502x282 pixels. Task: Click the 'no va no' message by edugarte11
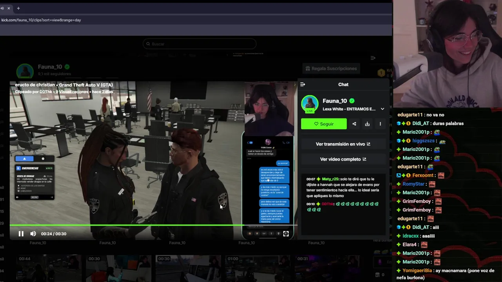[435, 115]
